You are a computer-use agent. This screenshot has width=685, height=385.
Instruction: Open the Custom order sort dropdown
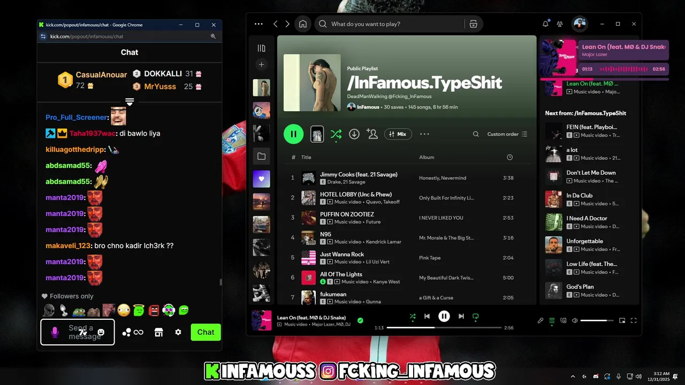(x=507, y=134)
